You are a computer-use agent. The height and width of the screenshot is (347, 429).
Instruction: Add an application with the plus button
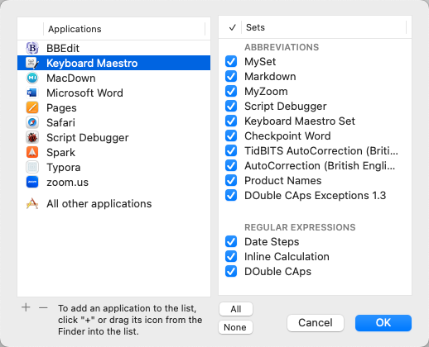[x=26, y=307]
